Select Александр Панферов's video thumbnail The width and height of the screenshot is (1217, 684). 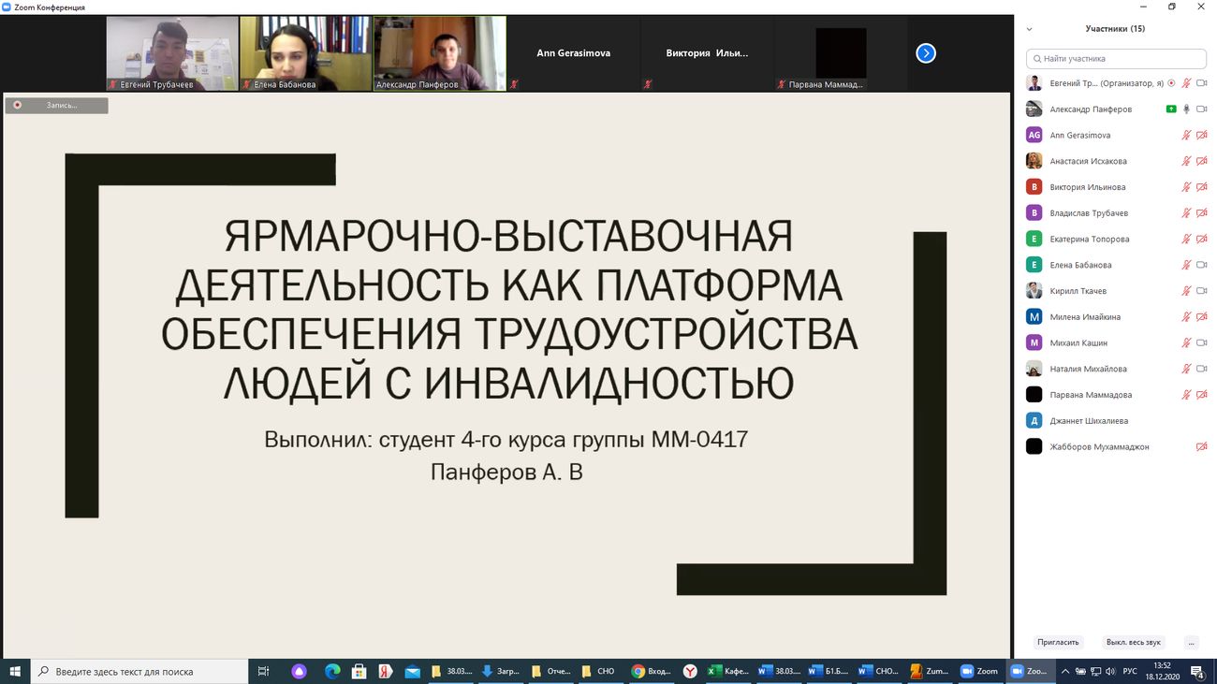pyautogui.click(x=439, y=52)
